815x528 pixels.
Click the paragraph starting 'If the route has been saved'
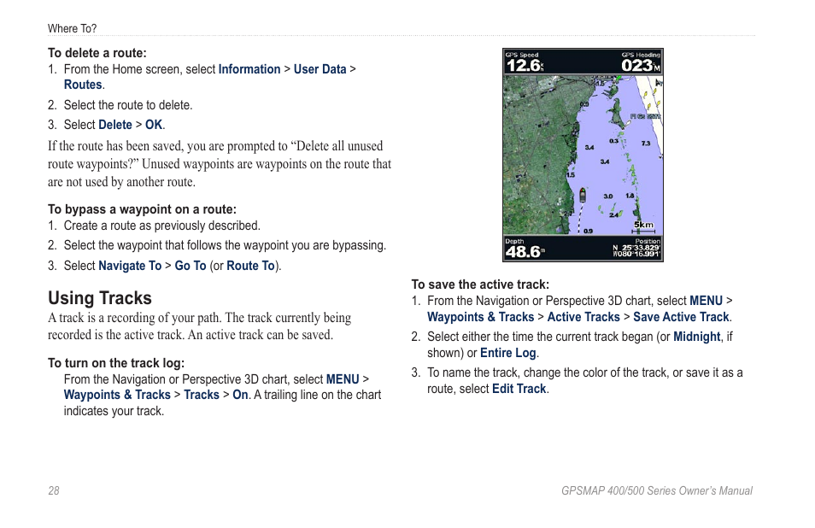coord(220,164)
